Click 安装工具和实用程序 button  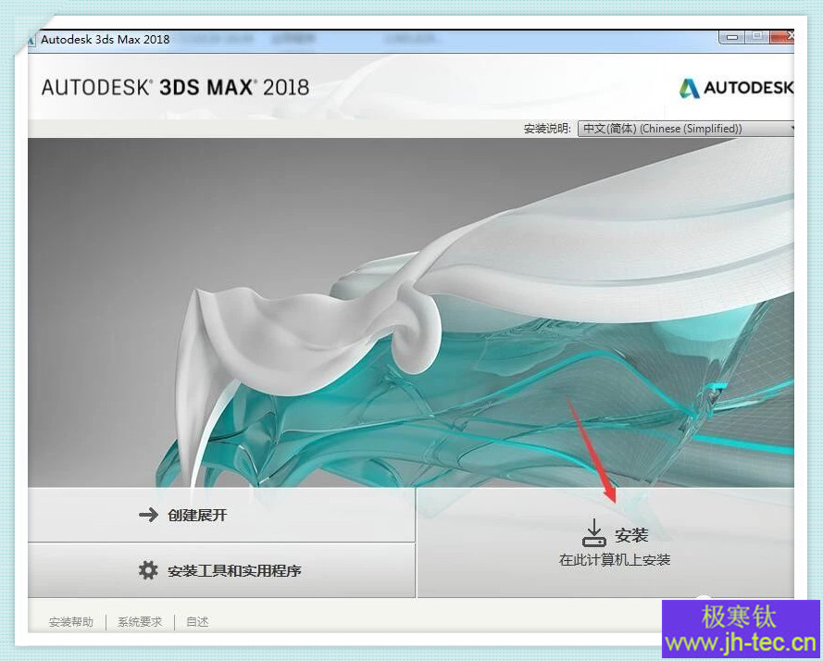221,570
